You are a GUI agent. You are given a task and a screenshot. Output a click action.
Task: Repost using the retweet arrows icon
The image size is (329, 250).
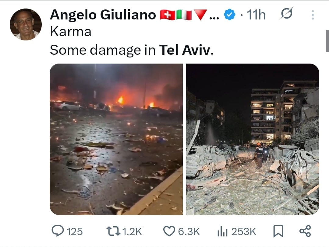pos(113,231)
